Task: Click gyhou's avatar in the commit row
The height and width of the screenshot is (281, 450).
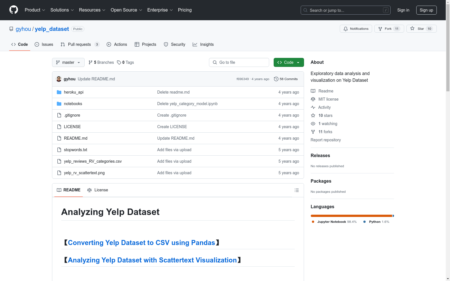Action: point(59,79)
